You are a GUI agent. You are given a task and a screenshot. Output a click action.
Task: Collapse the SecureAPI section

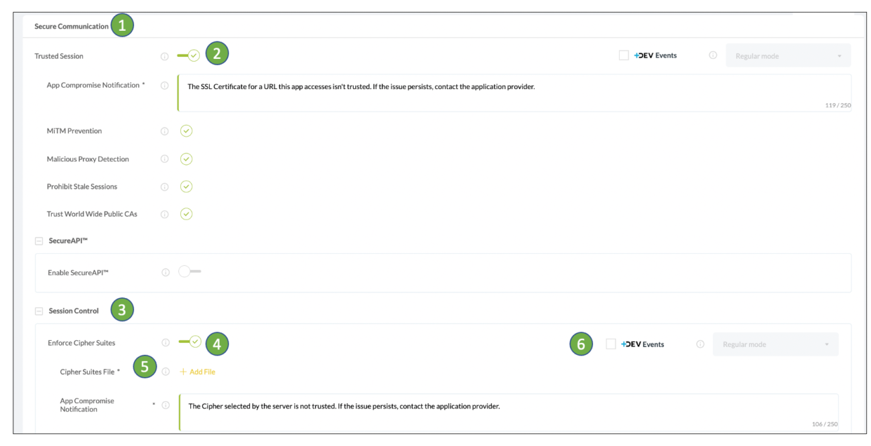(x=39, y=240)
